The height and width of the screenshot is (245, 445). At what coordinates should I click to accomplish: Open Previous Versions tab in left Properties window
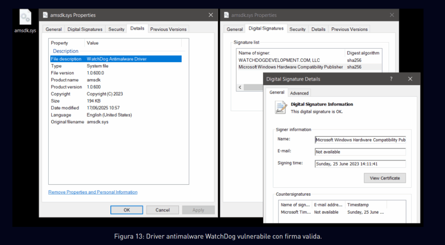coord(168,29)
